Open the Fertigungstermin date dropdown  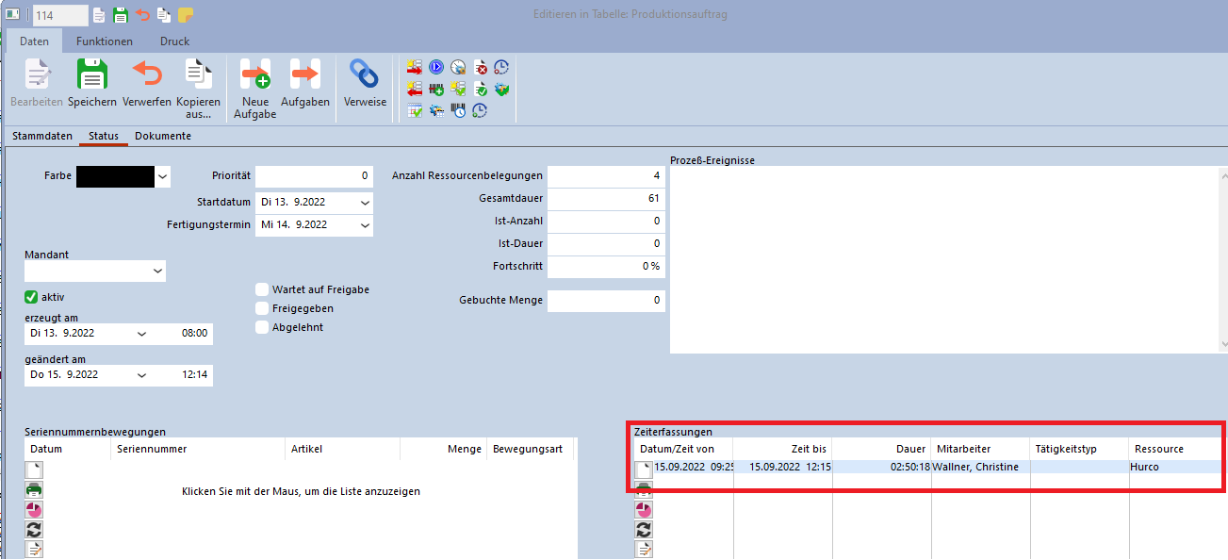(365, 225)
